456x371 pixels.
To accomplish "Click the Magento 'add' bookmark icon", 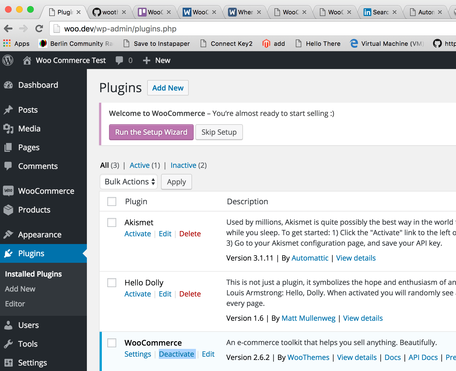I will pos(266,43).
